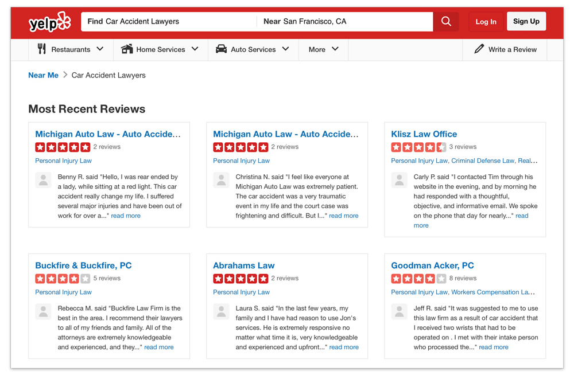574x375 pixels.
Task: Click the Find Car Accident Lawyers field
Action: pyautogui.click(x=169, y=22)
